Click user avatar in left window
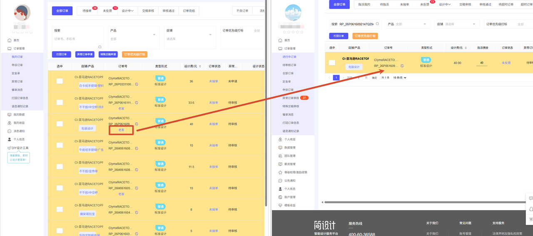The image size is (533, 236). tap(22, 13)
